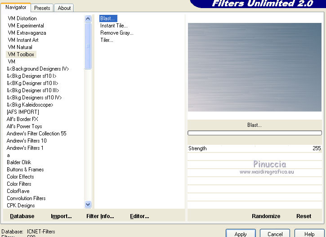Select VM Natural category
Image resolution: width=326 pixels, height=237 pixels.
(x=20, y=47)
